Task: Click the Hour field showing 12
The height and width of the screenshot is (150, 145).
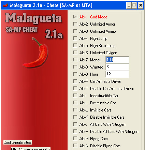Action: coord(117,74)
